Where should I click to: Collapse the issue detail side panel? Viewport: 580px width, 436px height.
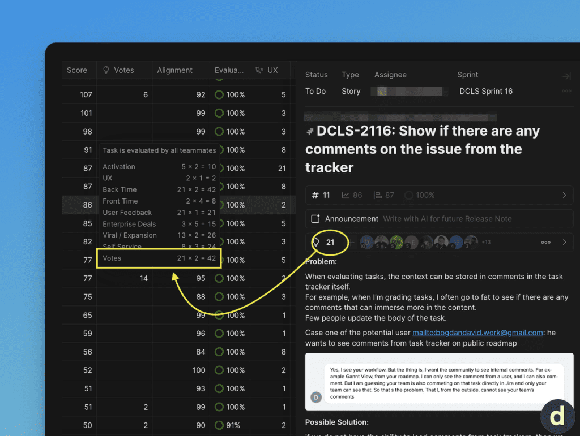tap(566, 76)
